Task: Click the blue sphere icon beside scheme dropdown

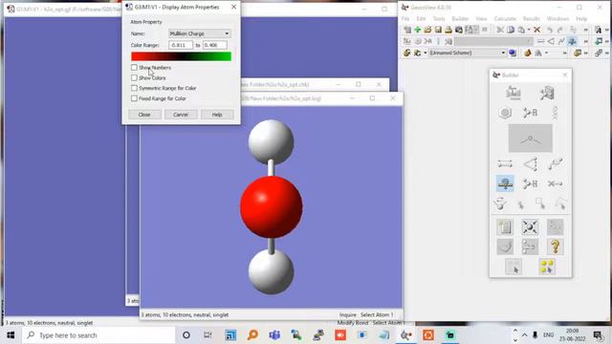Action: 513,53
